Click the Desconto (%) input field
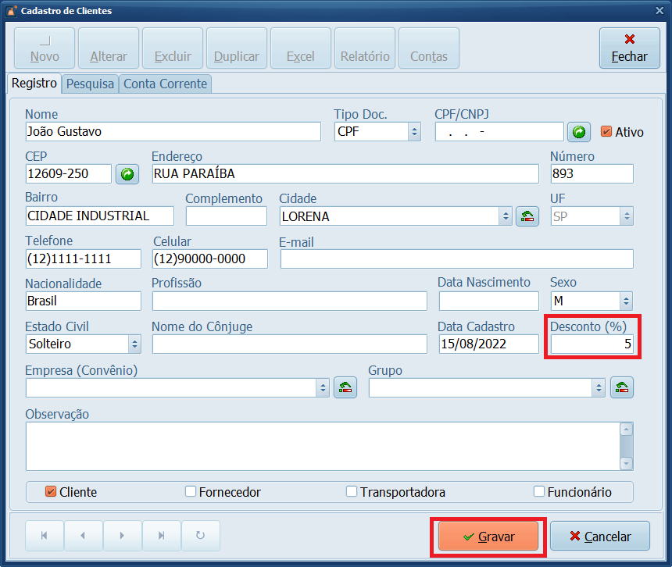The image size is (672, 567). [592, 344]
